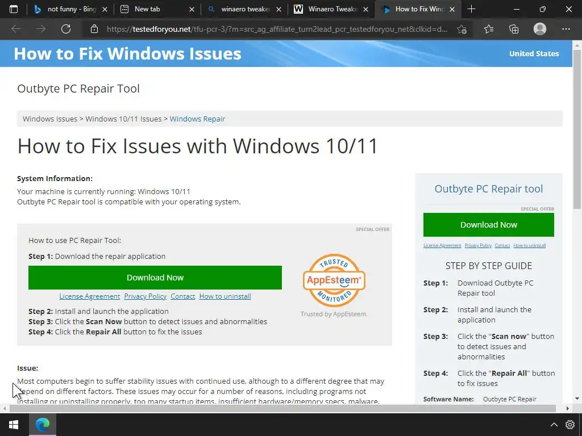Click the browser forward arrow
582x436 pixels.
point(41,29)
